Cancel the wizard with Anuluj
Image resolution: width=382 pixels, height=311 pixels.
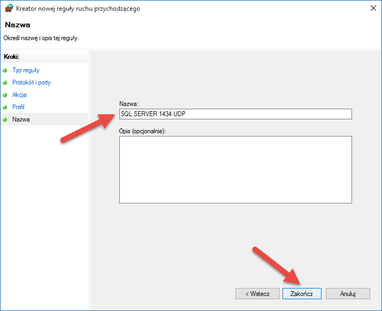(347, 293)
